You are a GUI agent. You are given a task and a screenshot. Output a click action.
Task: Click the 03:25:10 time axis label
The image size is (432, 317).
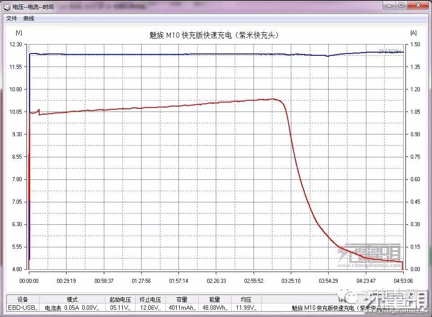(x=291, y=281)
